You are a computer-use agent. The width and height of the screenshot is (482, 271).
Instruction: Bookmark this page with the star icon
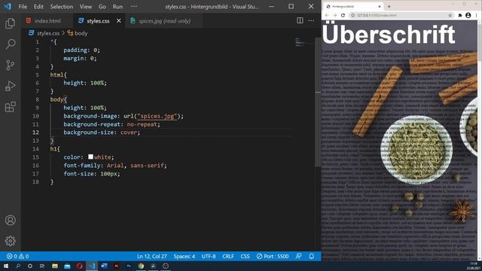coord(450,15)
